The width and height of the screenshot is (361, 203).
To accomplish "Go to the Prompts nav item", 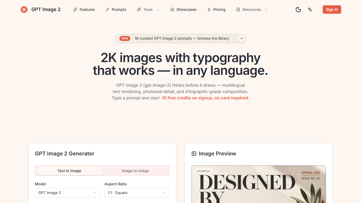I will [116, 10].
